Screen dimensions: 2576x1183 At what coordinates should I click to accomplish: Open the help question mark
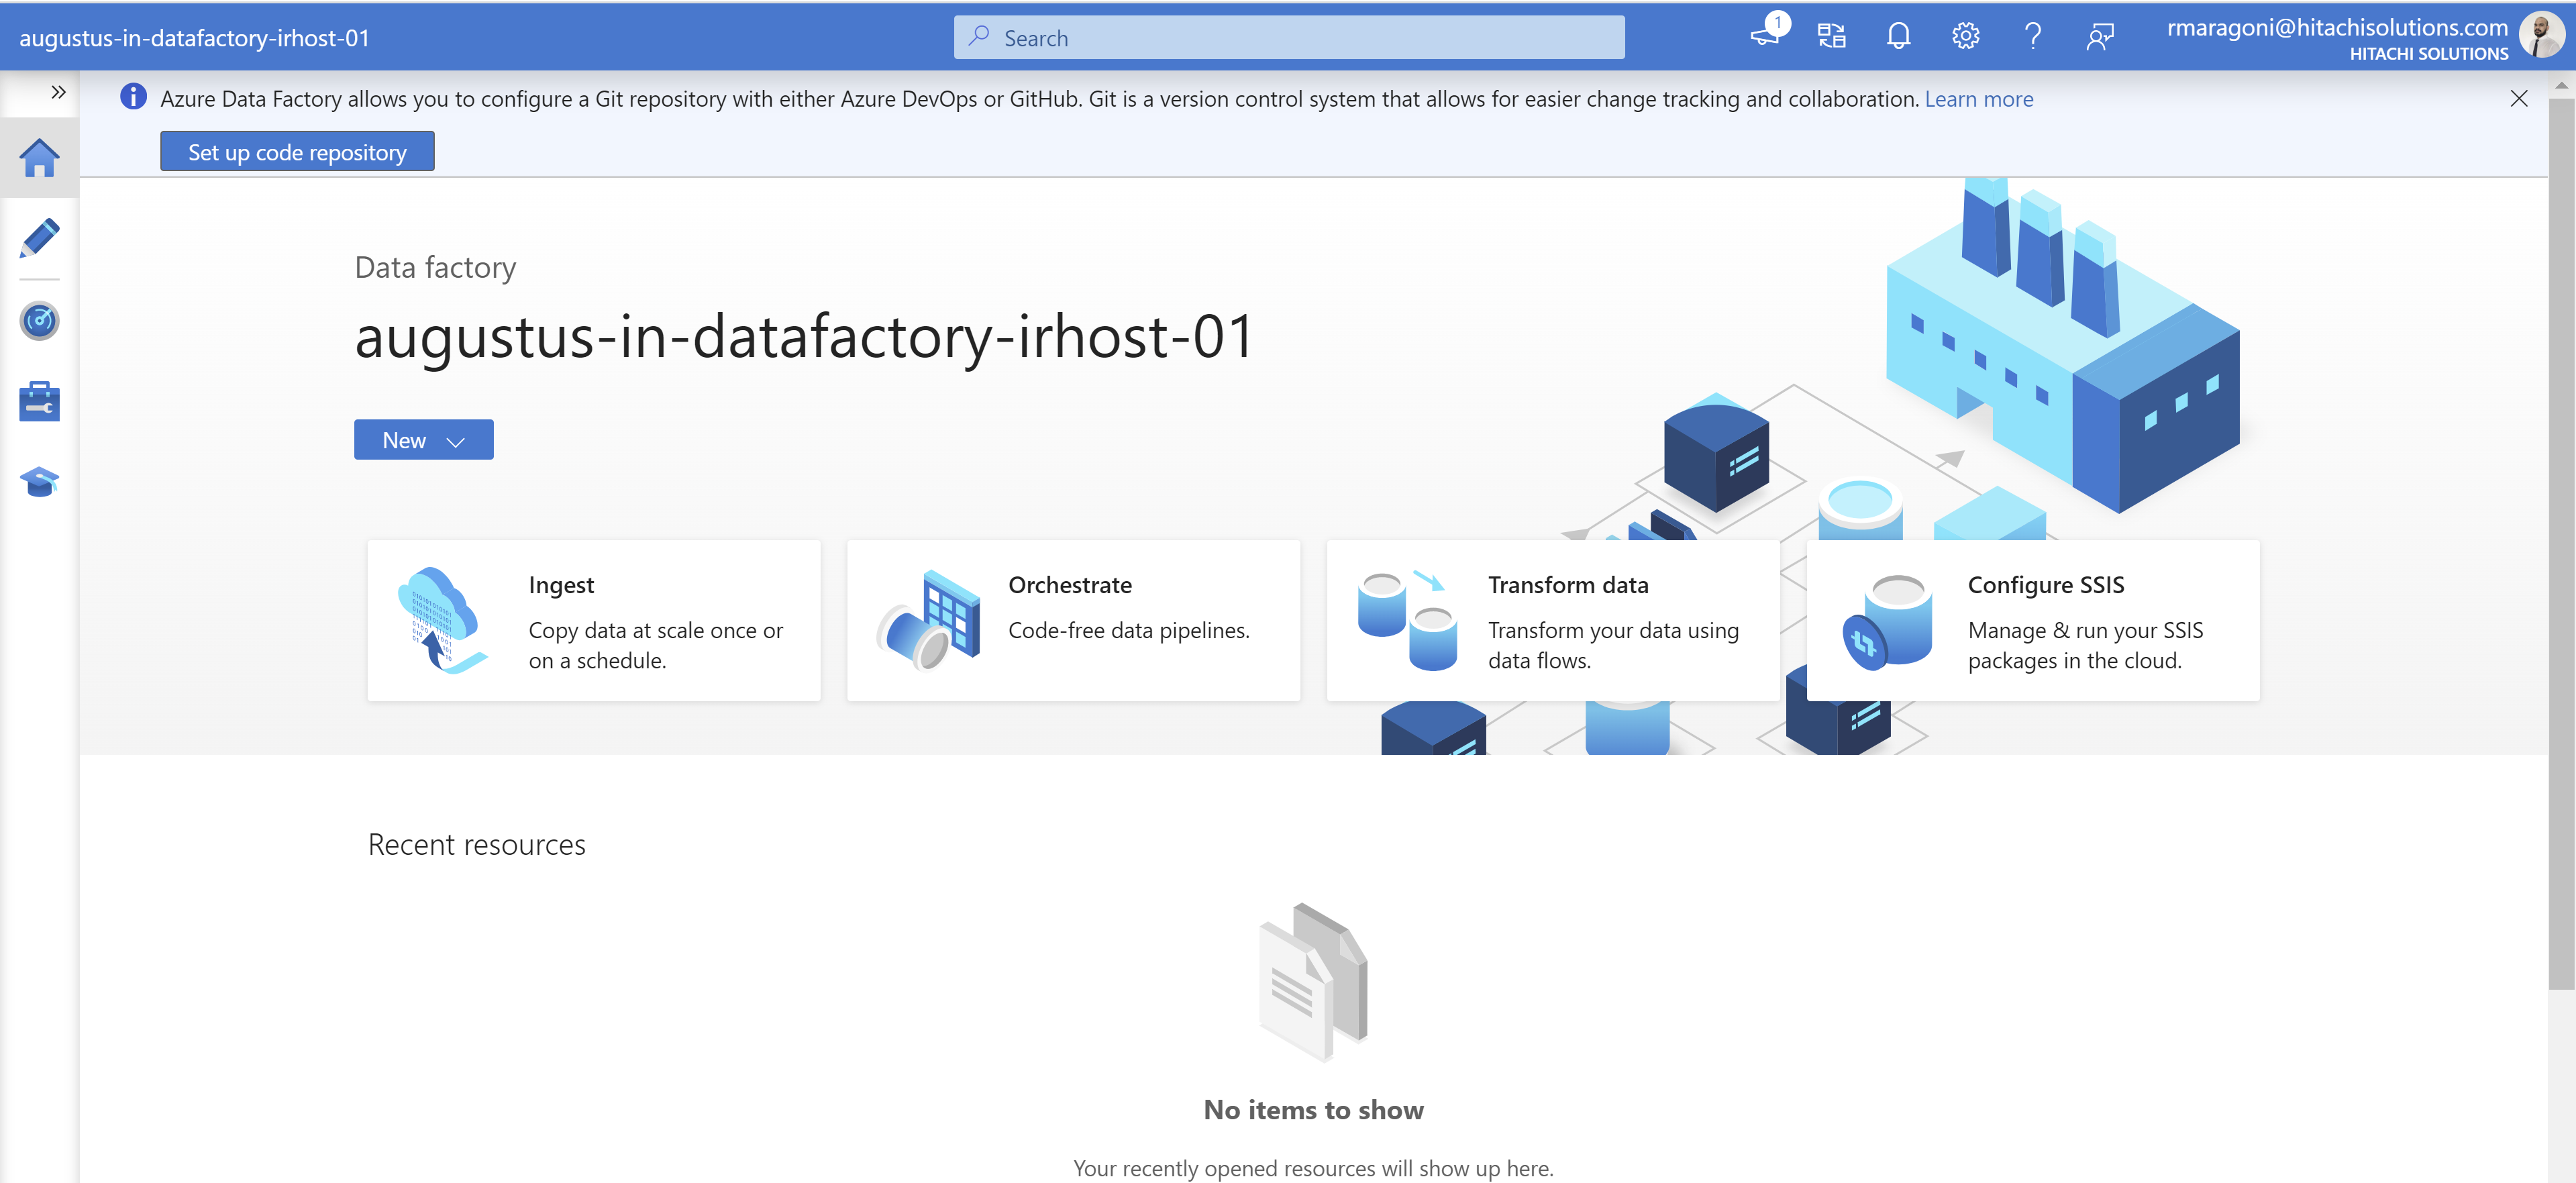point(2032,37)
